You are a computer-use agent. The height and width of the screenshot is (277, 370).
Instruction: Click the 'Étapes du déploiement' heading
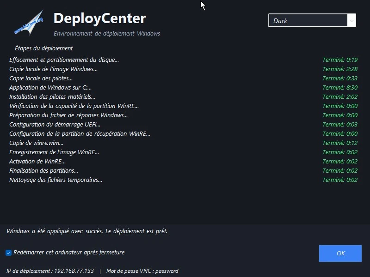click(43, 48)
